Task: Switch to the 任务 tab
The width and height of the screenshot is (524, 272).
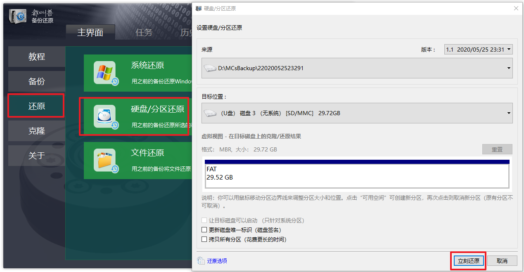Action: 144,33
